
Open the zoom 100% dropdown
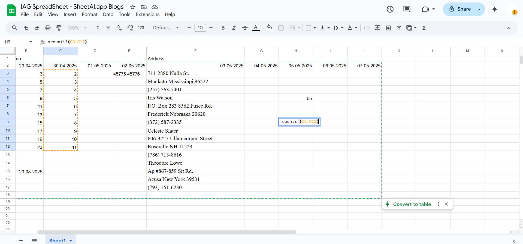click(x=77, y=28)
